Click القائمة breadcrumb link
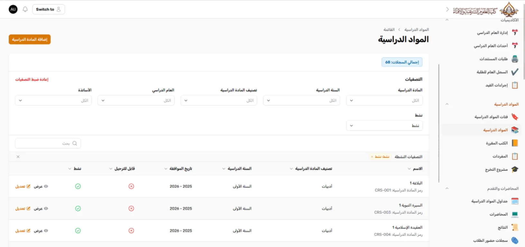 point(389,30)
